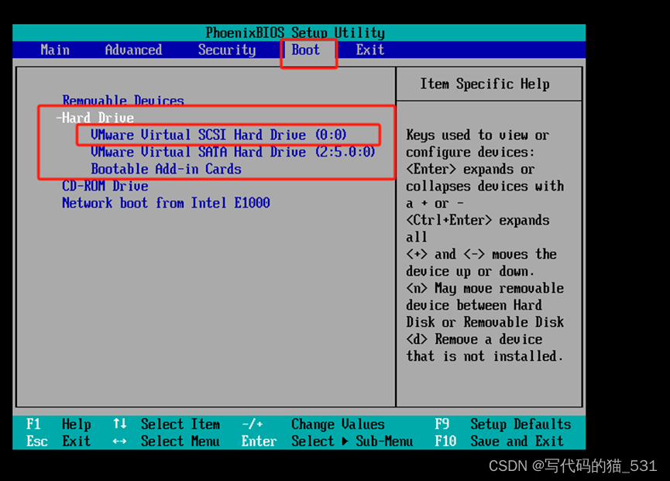Click the up-down arrows Select Item hint
Viewport: 670px width, 481px height.
click(x=167, y=424)
